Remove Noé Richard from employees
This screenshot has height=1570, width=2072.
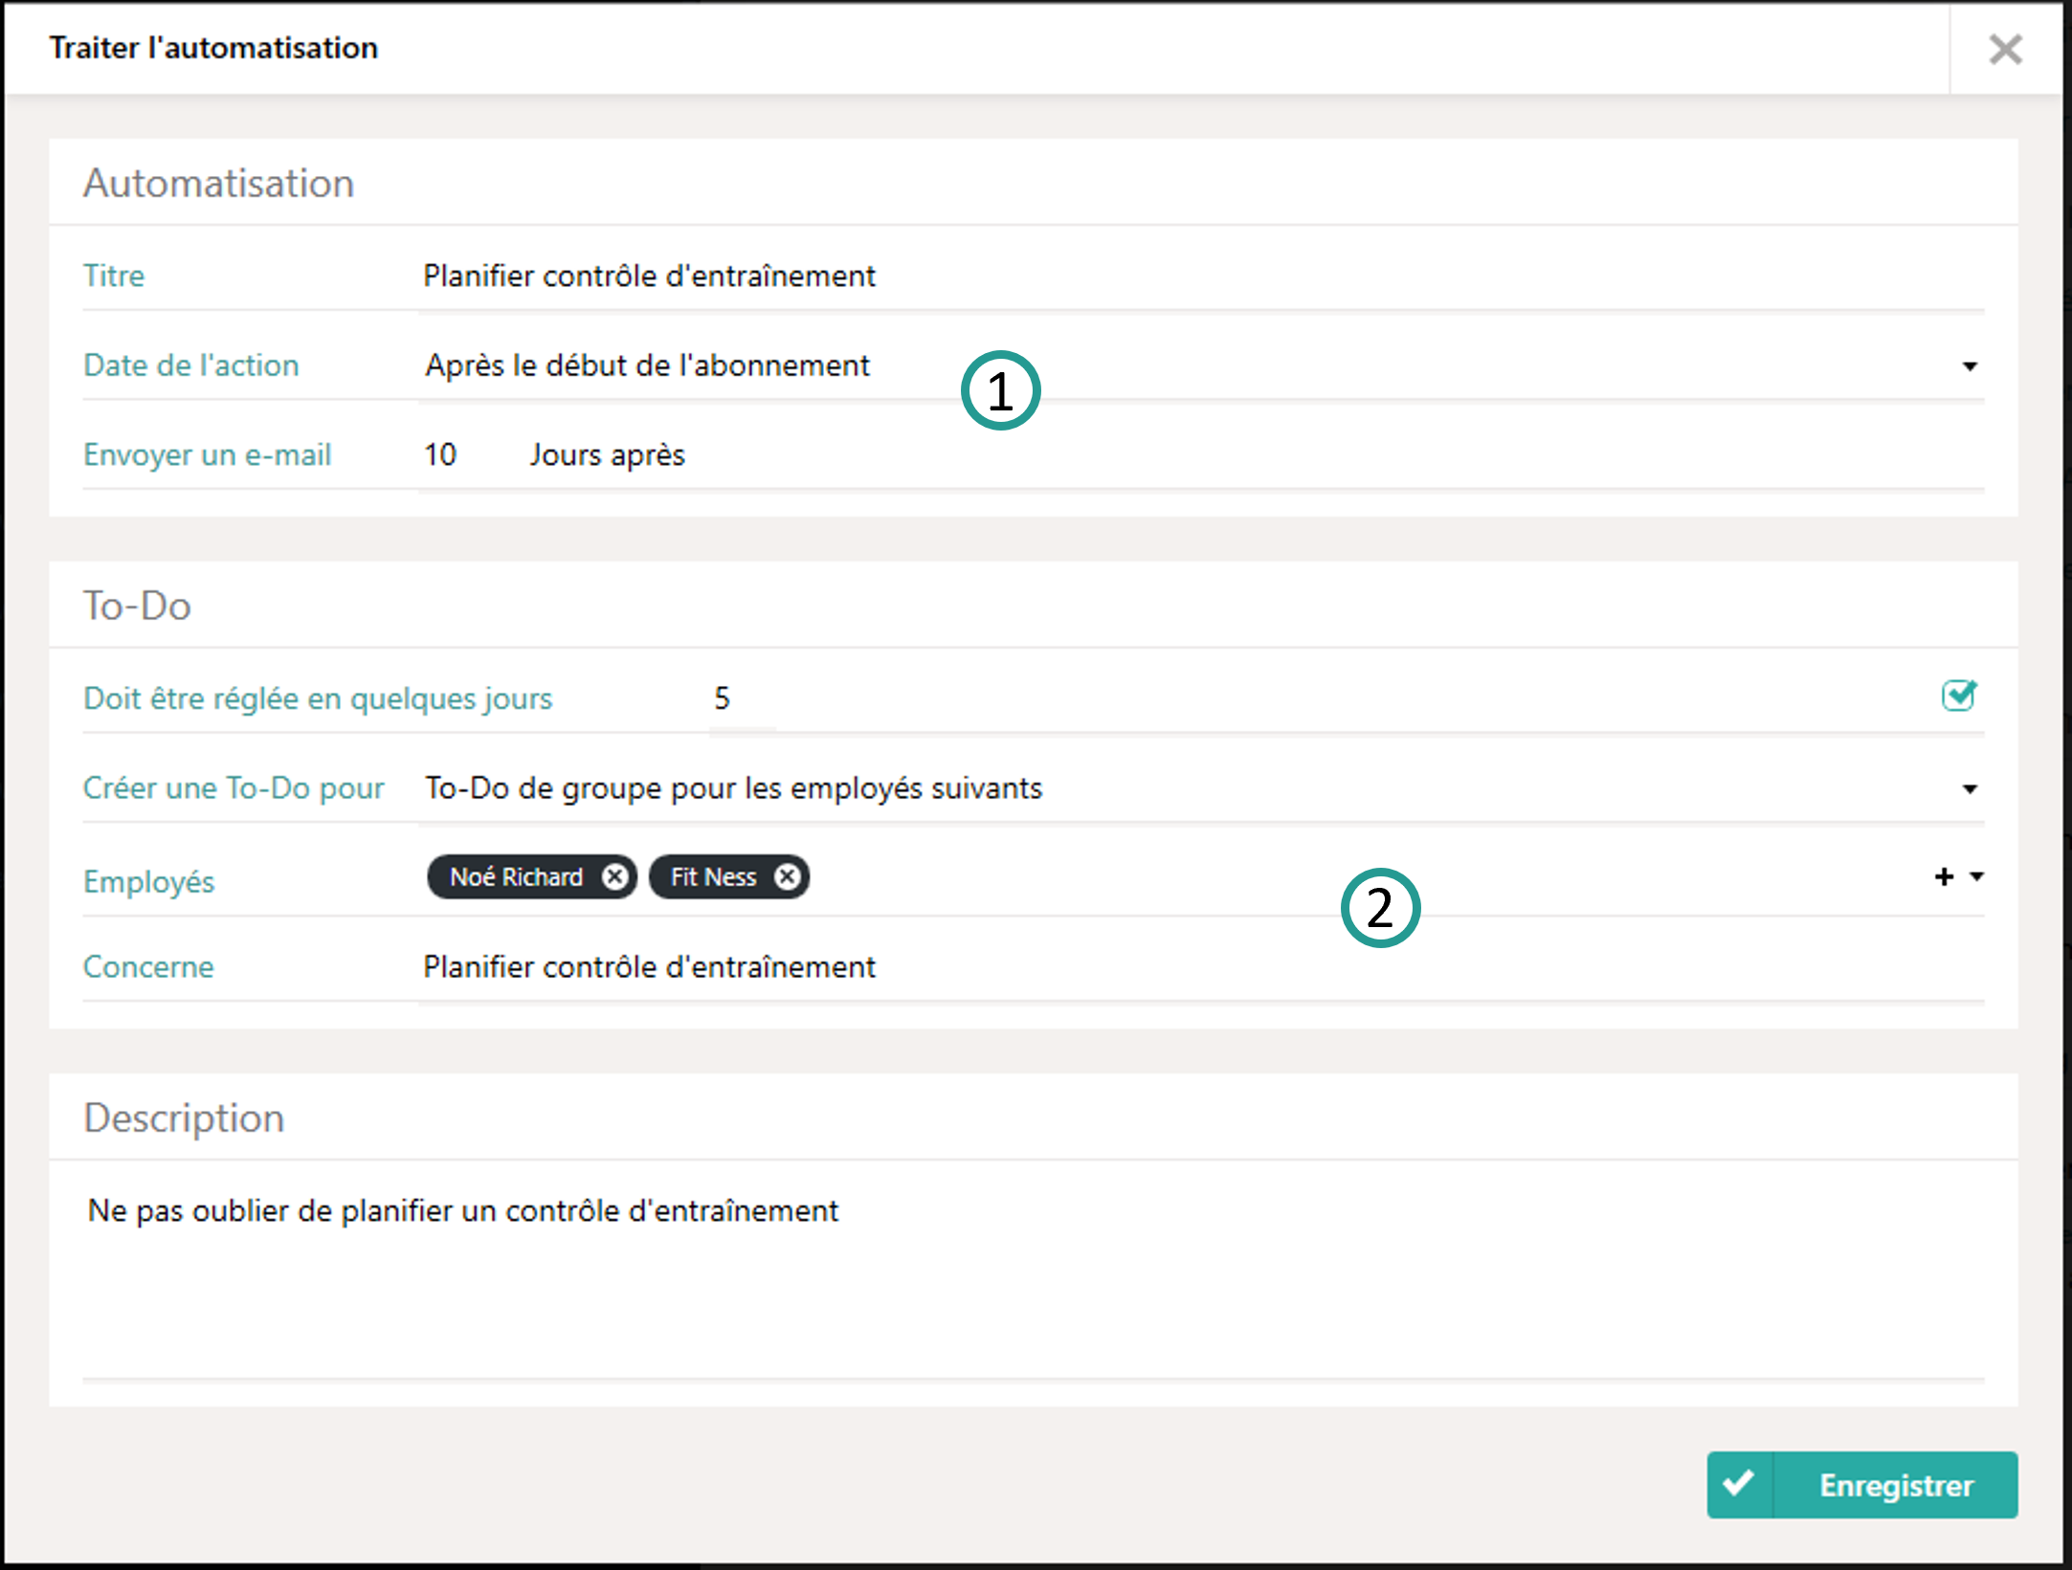(x=615, y=876)
